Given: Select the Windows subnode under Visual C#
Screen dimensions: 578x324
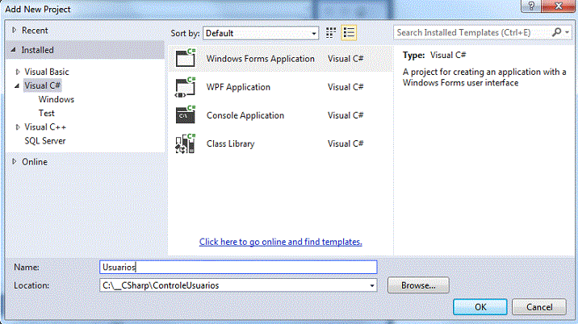Looking at the screenshot, I should [x=57, y=99].
